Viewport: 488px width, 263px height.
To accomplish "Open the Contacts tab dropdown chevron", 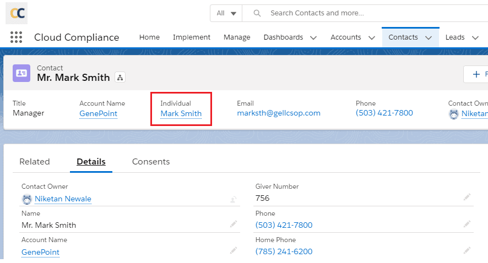I will [x=429, y=37].
